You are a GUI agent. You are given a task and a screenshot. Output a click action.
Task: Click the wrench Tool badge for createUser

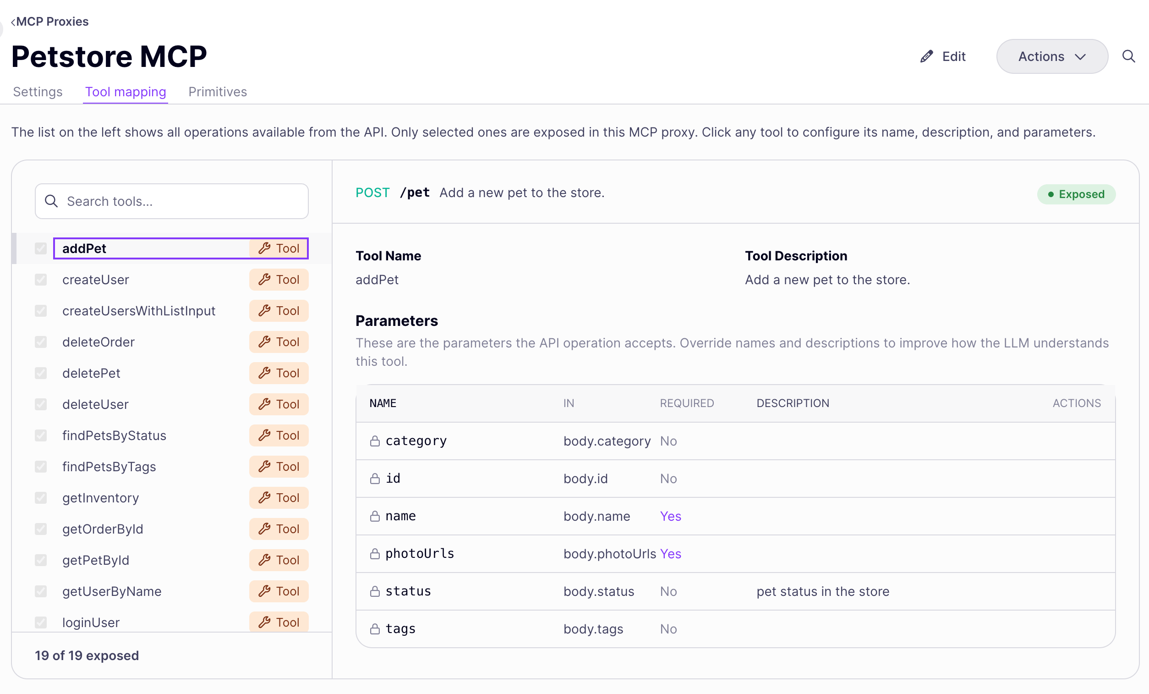(279, 280)
